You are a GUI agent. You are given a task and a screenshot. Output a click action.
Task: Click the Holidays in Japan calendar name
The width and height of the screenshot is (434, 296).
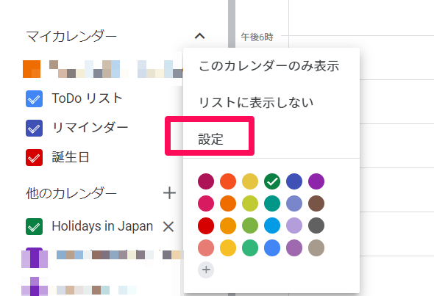pos(102,226)
